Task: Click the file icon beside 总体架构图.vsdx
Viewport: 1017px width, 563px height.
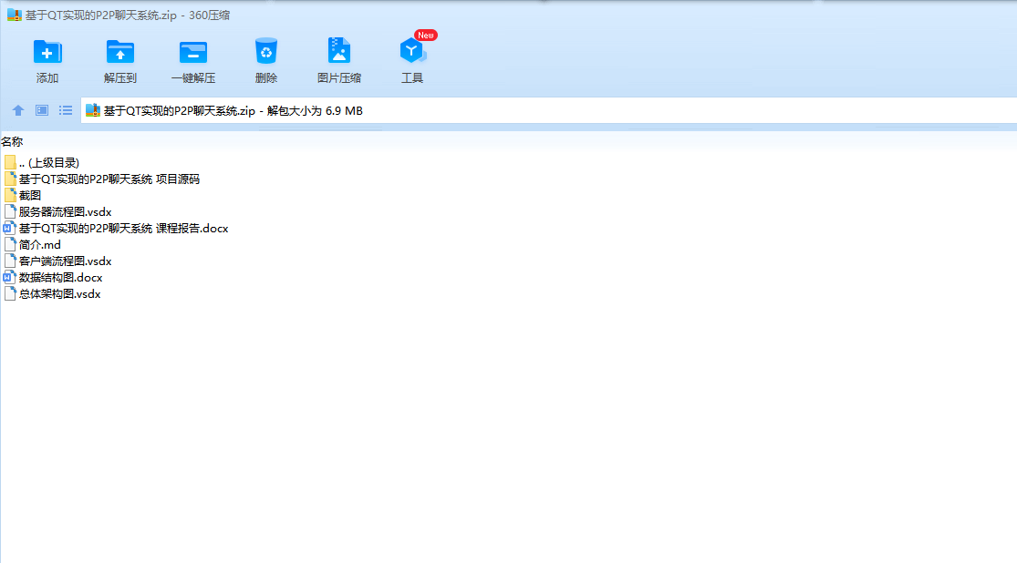Action: click(10, 293)
